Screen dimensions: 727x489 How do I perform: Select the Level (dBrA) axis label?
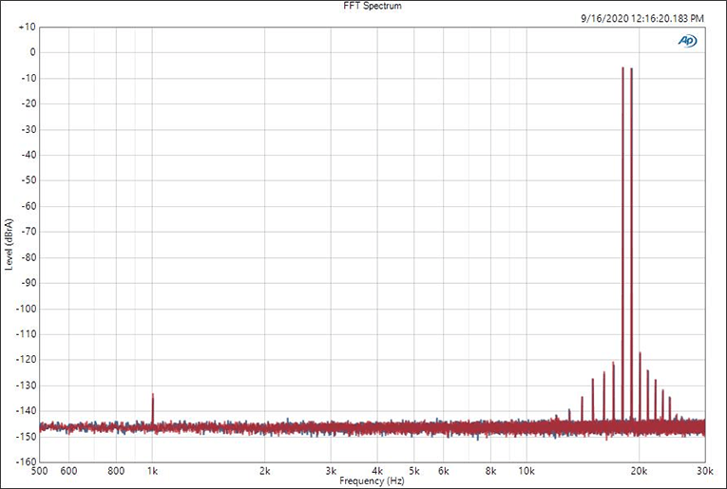(9, 244)
